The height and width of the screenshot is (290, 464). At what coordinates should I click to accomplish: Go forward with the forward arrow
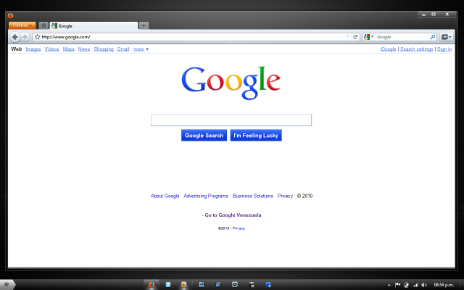[x=25, y=37]
